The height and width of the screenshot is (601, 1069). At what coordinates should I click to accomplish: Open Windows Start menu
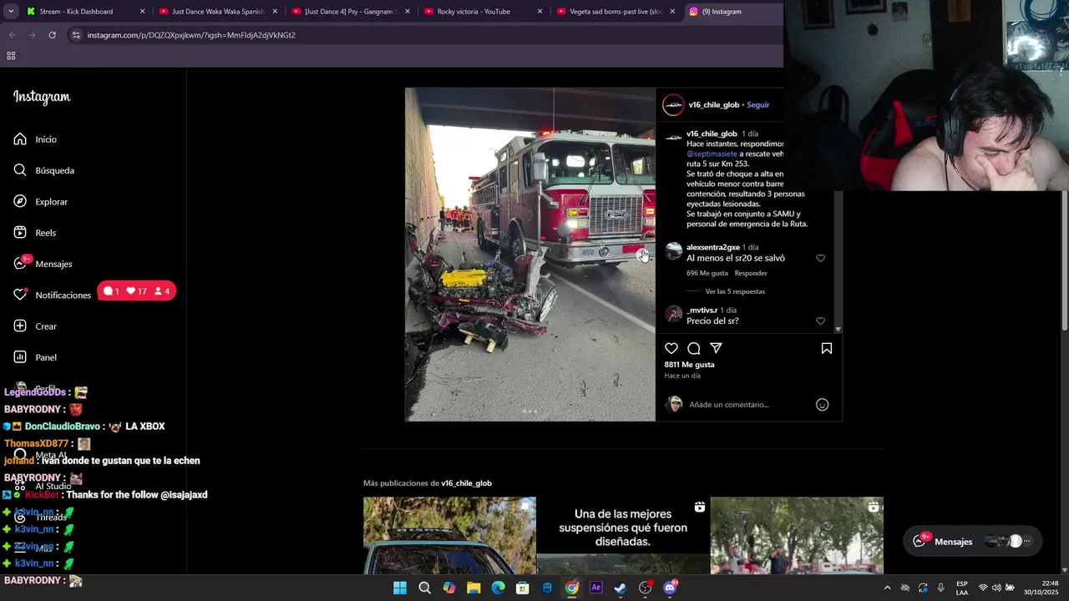[400, 588]
